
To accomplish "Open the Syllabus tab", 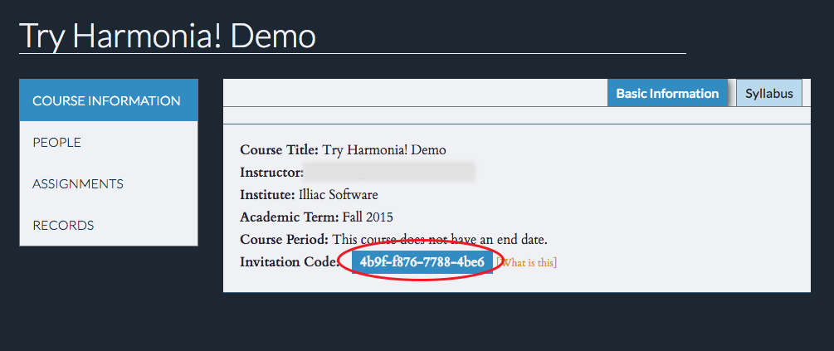I will click(x=769, y=94).
